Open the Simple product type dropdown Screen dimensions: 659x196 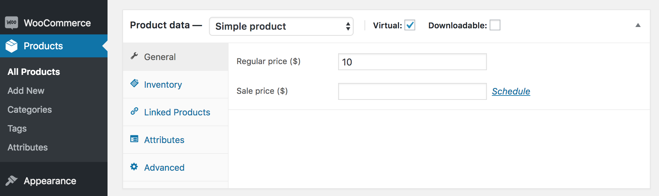click(281, 26)
